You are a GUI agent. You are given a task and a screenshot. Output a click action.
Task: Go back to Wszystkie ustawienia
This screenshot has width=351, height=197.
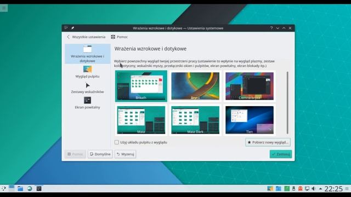pos(86,37)
